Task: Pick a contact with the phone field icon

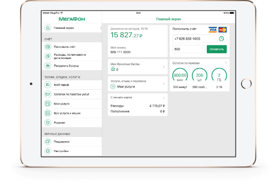Action: pyautogui.click(x=221, y=39)
